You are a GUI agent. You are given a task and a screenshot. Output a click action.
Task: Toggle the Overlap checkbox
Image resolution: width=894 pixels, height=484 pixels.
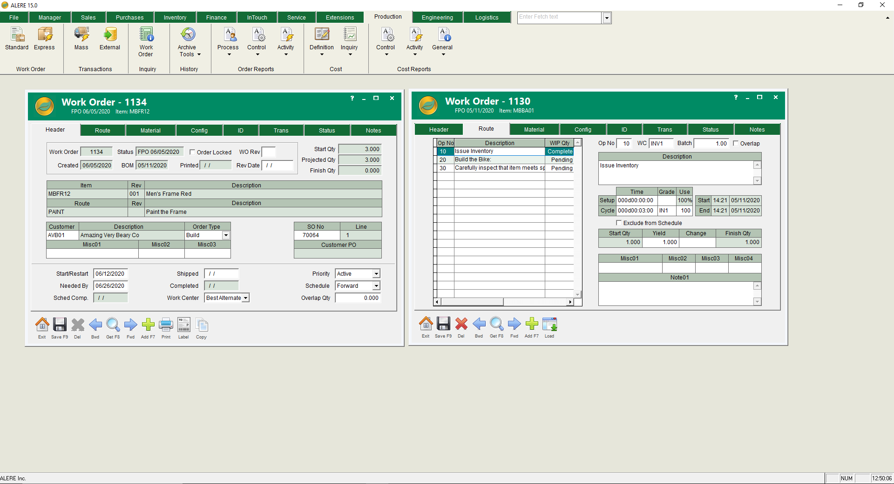[x=736, y=144]
